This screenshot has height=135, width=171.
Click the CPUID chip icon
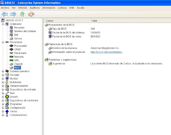11,49
